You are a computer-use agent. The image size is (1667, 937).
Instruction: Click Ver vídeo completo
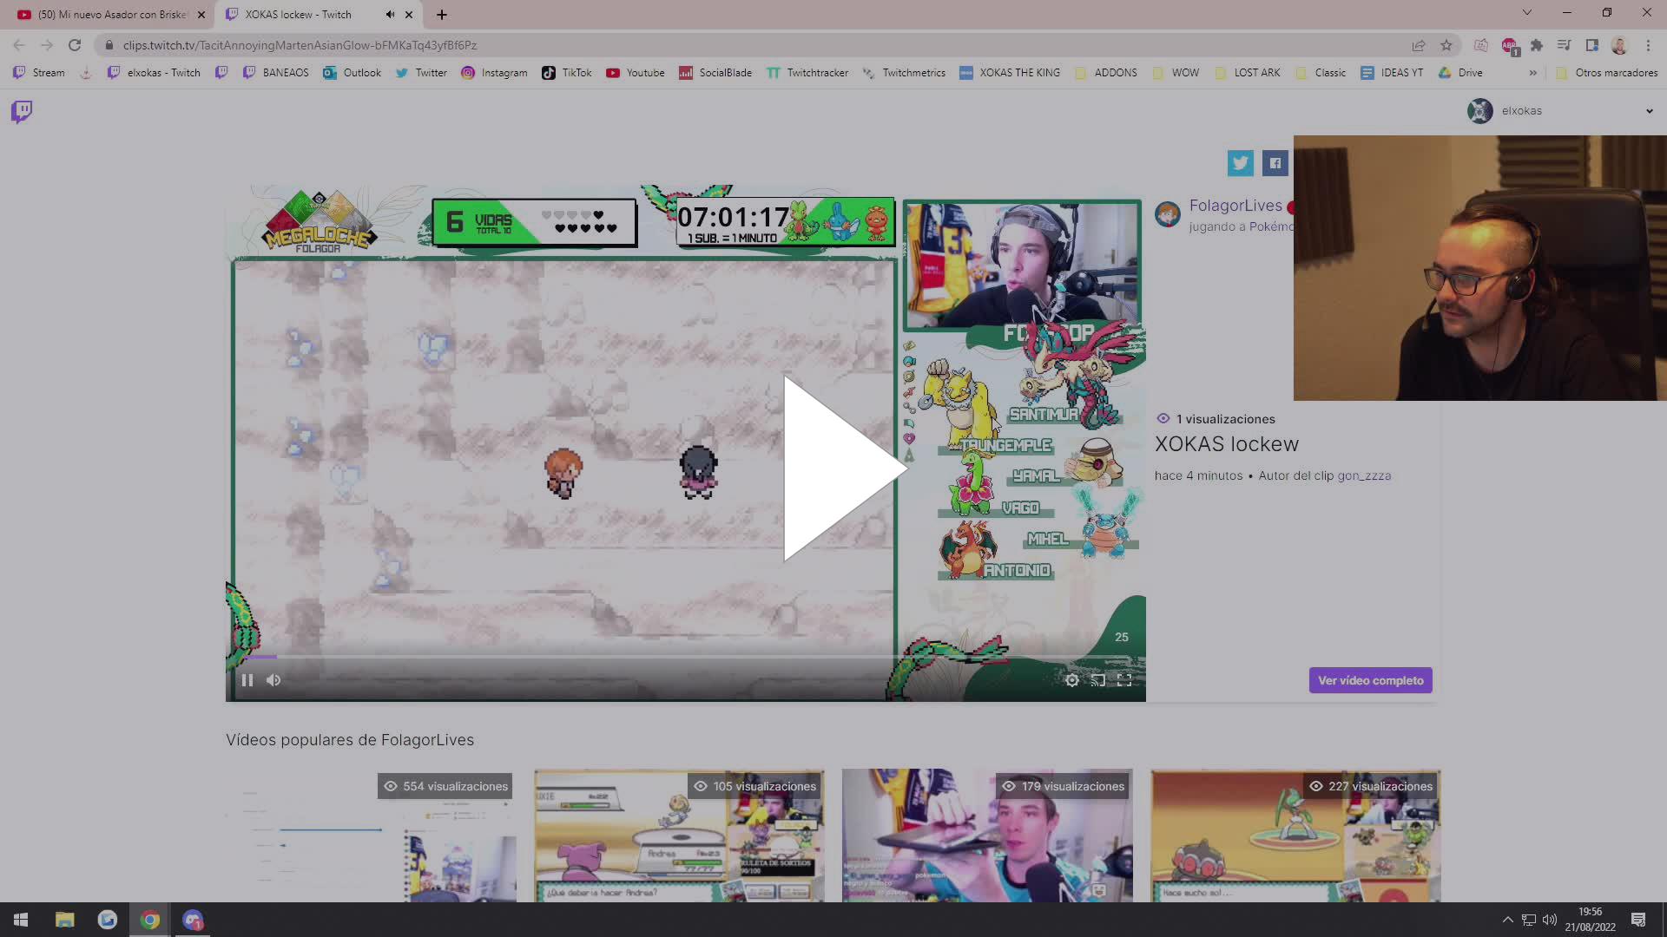[1370, 680]
